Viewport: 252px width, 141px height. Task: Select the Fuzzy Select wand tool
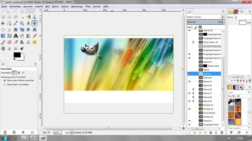pos(22,17)
